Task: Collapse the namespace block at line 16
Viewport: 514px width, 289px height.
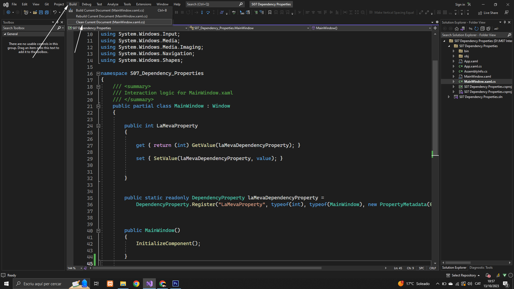Action: (98, 74)
